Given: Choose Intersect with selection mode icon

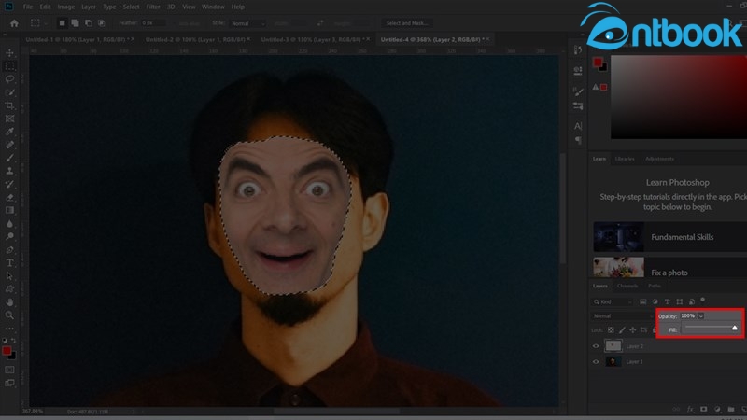Looking at the screenshot, I should click(x=102, y=22).
